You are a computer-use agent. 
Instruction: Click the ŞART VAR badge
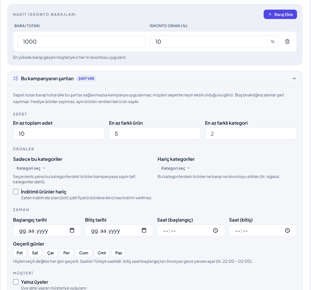[x=86, y=78]
